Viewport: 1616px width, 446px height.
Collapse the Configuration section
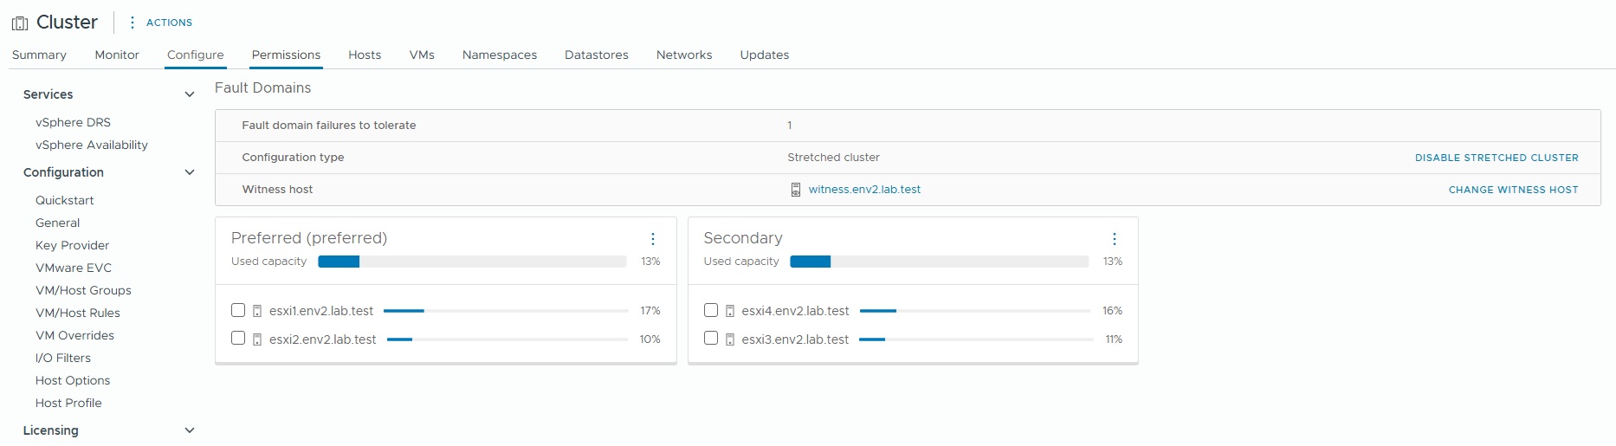tap(190, 172)
